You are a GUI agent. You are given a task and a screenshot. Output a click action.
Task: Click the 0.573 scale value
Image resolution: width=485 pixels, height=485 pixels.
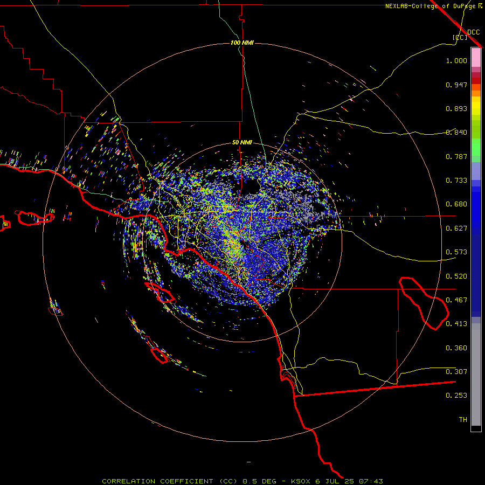(x=456, y=252)
